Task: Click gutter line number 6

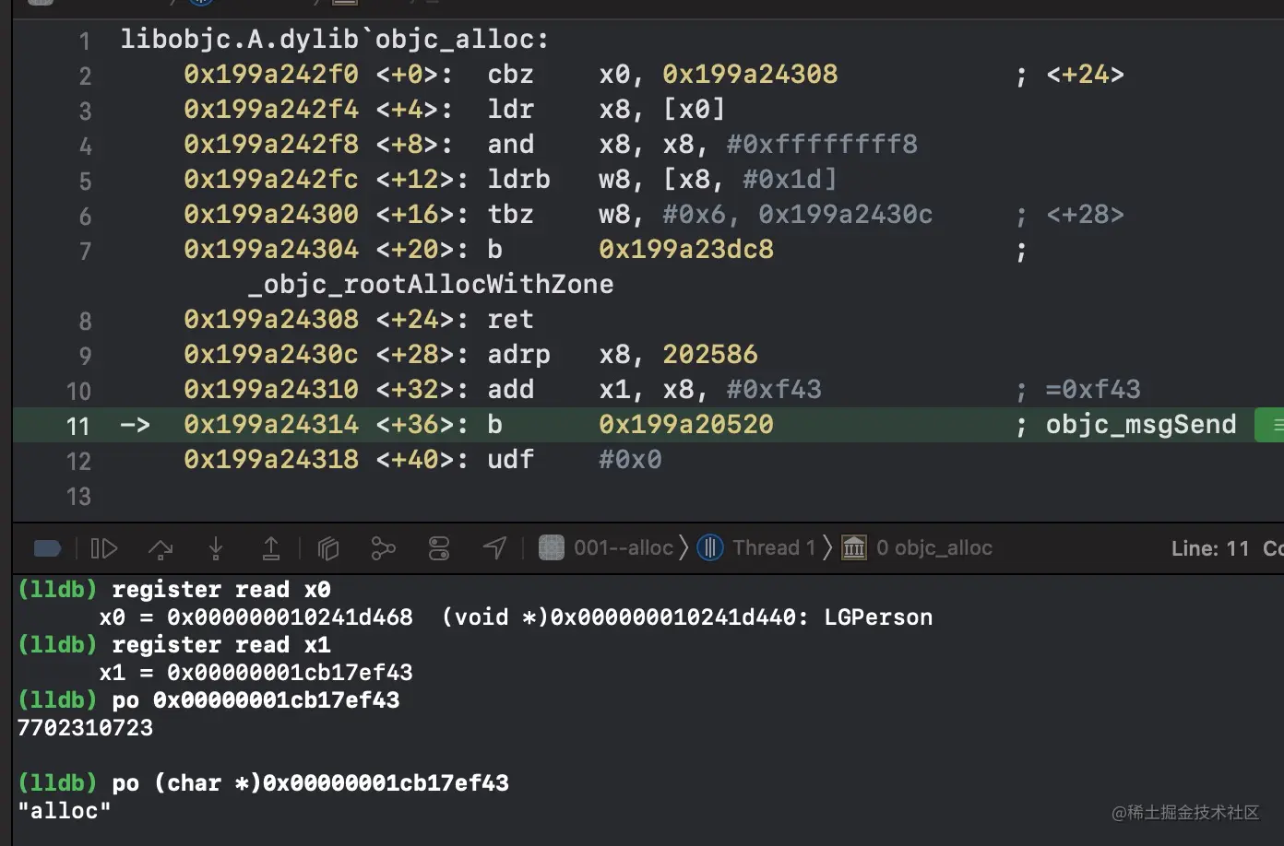Action: tap(85, 216)
